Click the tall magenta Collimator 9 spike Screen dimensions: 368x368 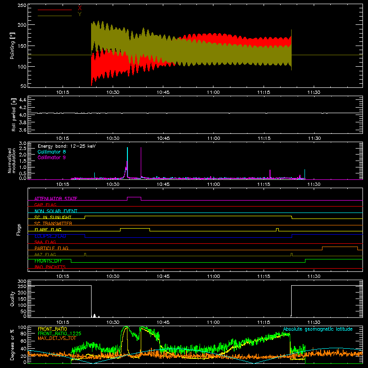[141, 162]
